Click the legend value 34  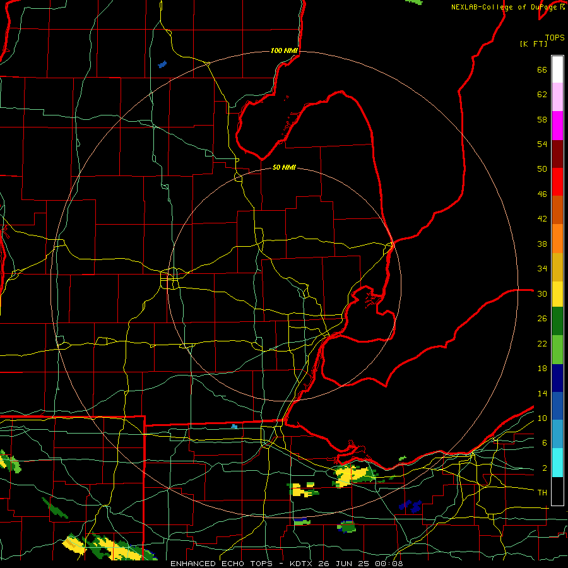(542, 269)
